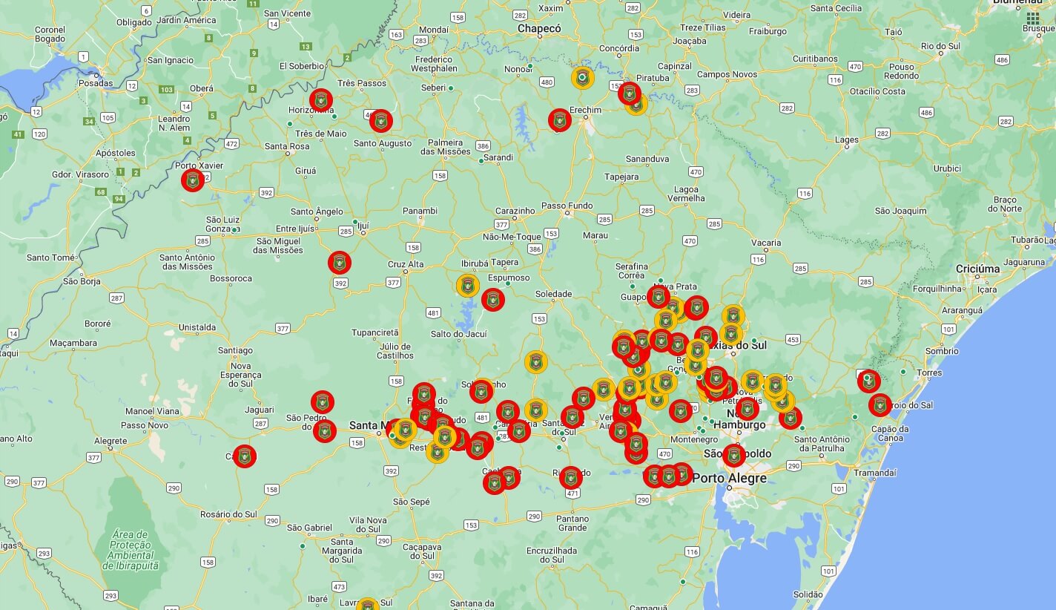This screenshot has width=1056, height=610.
Task: Select yellow marker on route 153 south of Soledade
Action: pos(536,362)
